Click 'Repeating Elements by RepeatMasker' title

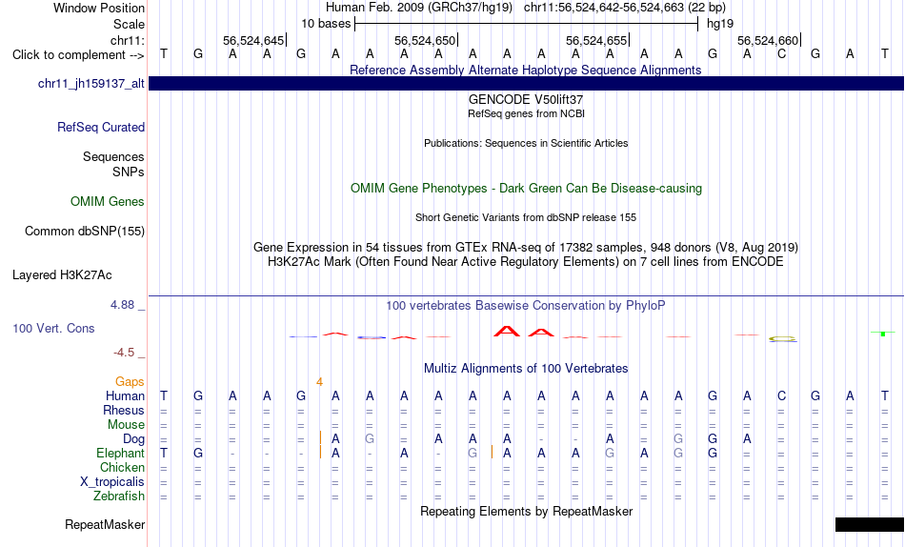pyautogui.click(x=526, y=511)
